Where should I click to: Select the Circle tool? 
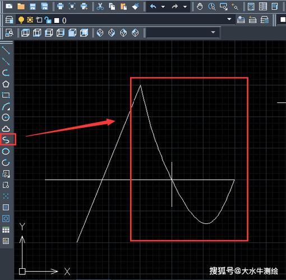[6, 118]
